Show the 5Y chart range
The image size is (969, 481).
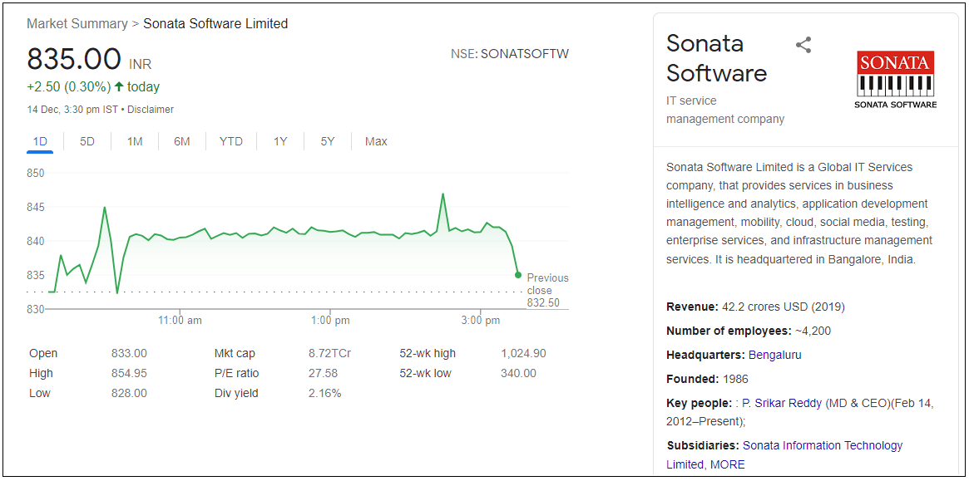(328, 141)
